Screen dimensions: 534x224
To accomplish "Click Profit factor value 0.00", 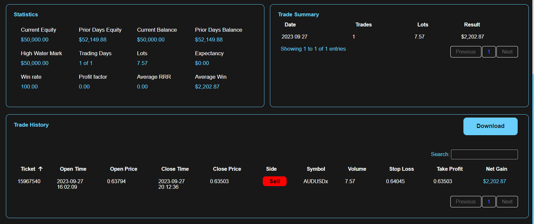I will (84, 87).
